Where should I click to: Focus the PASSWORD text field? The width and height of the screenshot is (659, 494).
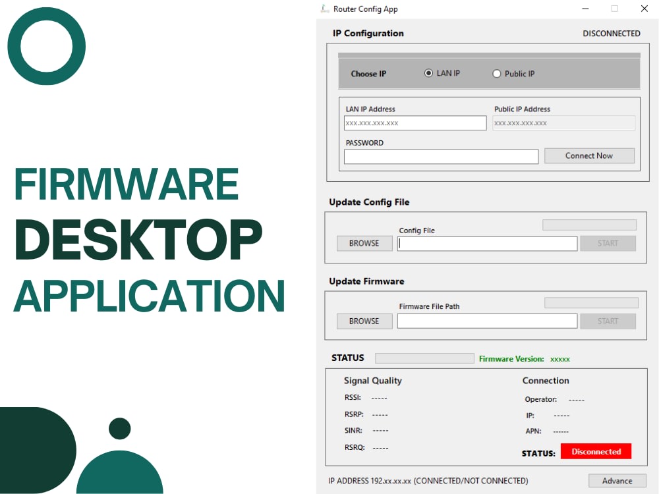pos(441,157)
